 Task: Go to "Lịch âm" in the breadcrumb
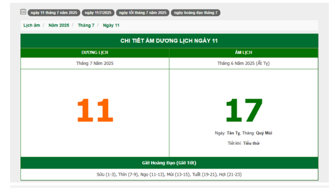point(32,25)
